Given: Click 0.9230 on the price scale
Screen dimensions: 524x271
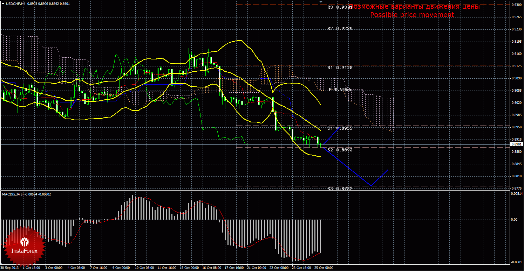Looking at the screenshot, I should tap(517, 29).
